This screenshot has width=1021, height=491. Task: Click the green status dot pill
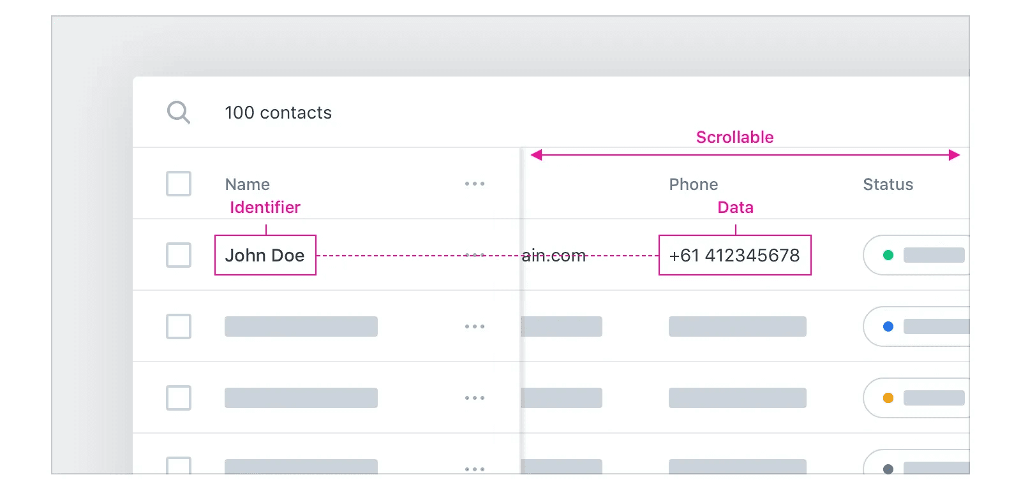click(916, 255)
